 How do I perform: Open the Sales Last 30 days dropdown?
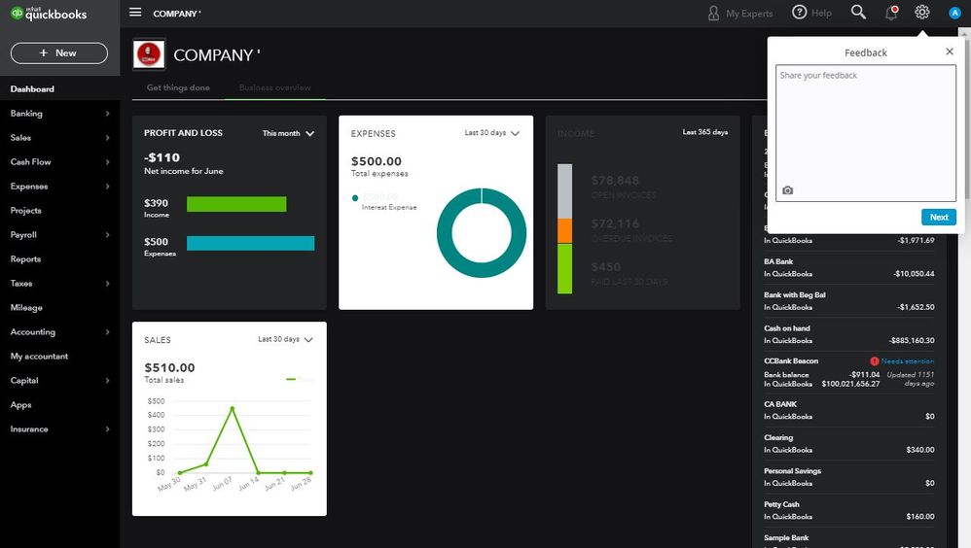tap(285, 339)
